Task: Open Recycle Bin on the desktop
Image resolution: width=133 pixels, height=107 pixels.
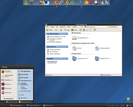Action: pyautogui.click(x=128, y=99)
